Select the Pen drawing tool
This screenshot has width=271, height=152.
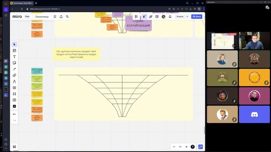tap(14, 81)
